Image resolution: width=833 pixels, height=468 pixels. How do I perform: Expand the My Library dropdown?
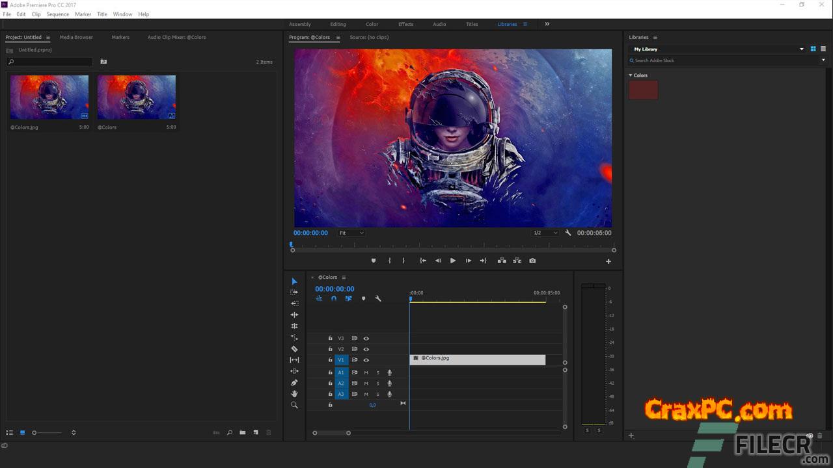click(x=802, y=49)
